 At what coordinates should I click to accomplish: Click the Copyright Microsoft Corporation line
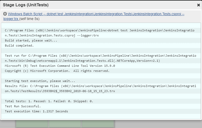coord(57,71)
